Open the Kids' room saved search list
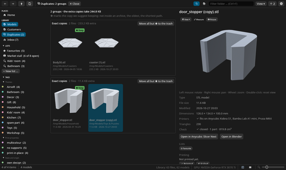The image size is (286, 170). [14, 61]
